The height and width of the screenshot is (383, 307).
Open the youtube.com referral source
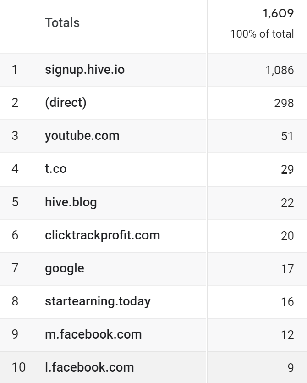pyautogui.click(x=82, y=136)
